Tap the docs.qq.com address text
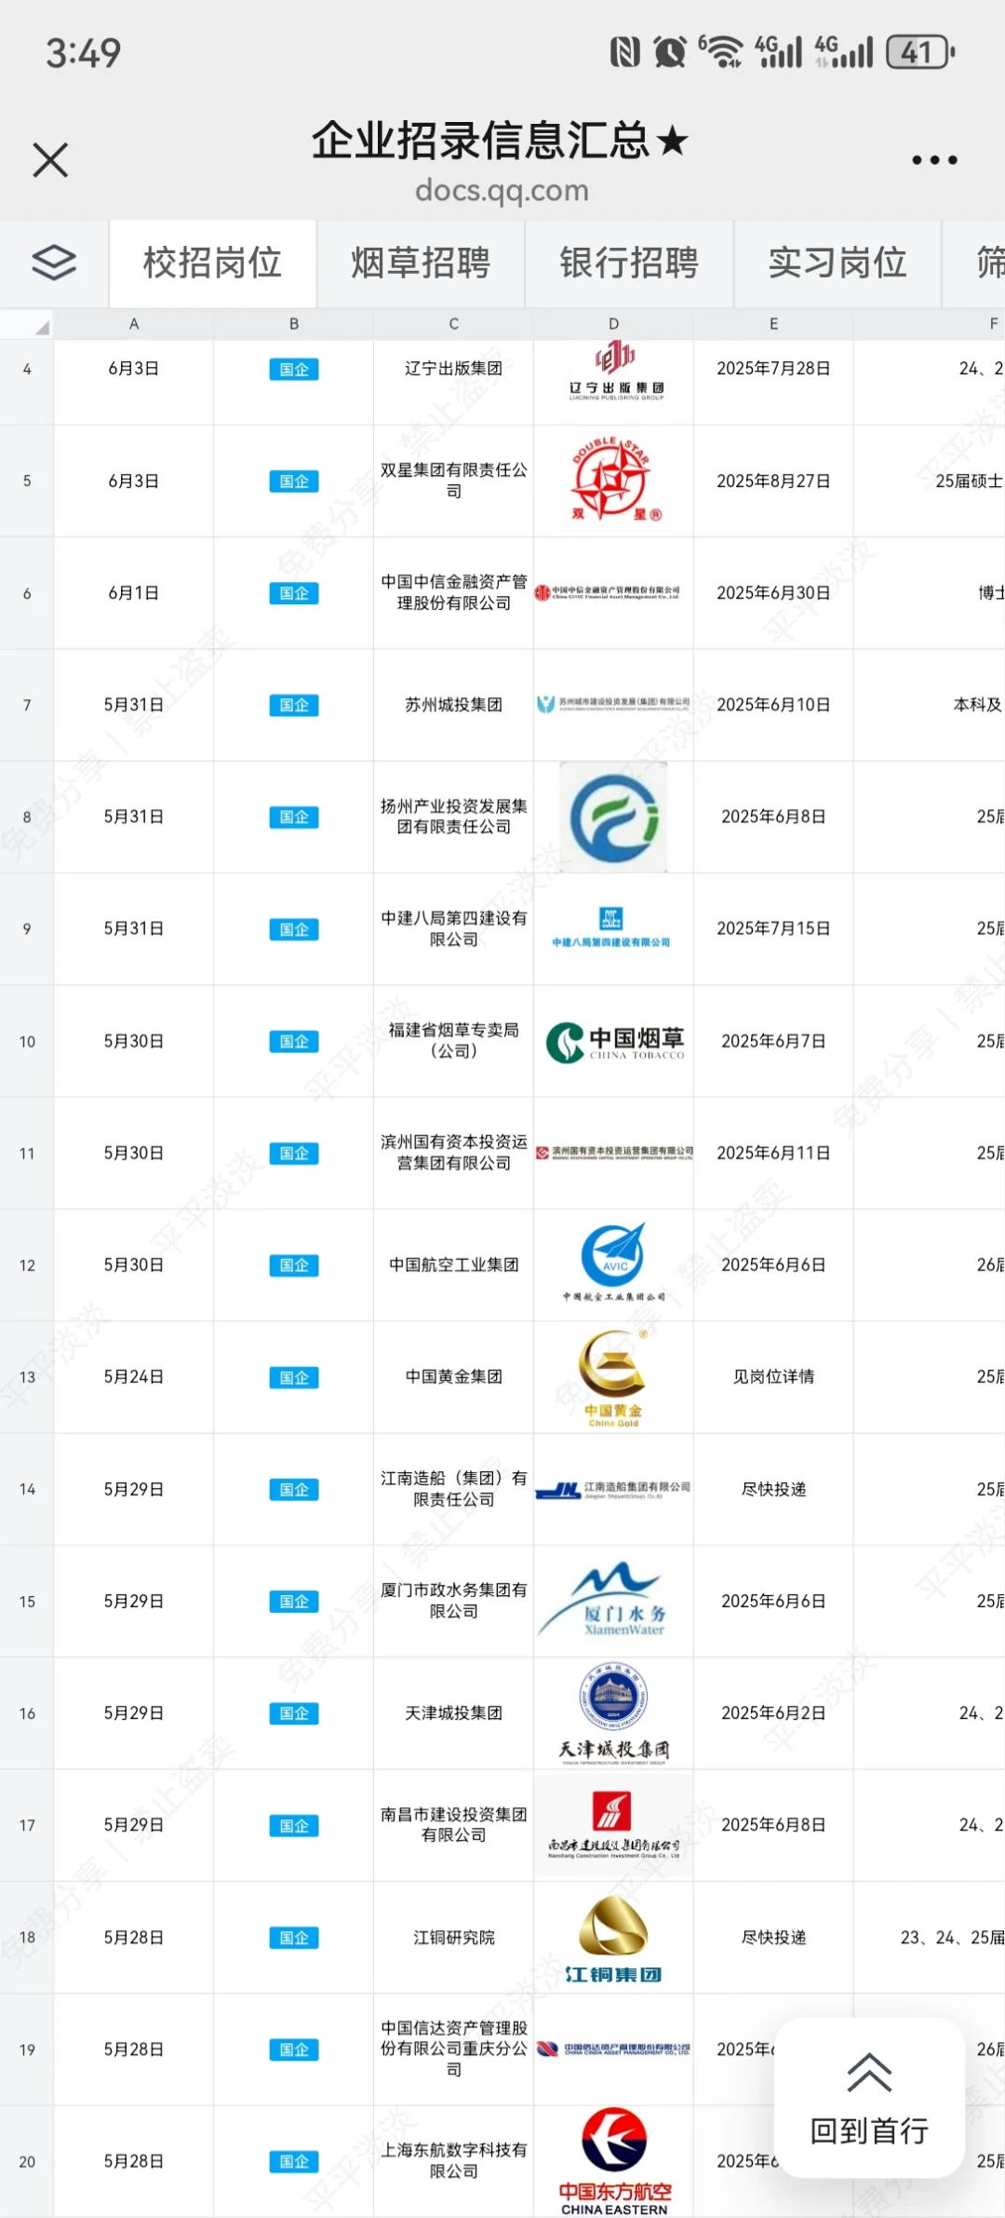This screenshot has height=2218, width=1005. (502, 190)
